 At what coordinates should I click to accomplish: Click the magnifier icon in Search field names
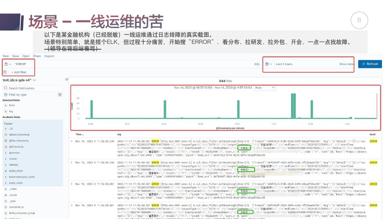(x=5, y=88)
